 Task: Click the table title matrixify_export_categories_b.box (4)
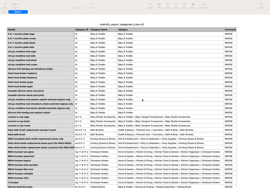pyautogui.click(x=122, y=25)
